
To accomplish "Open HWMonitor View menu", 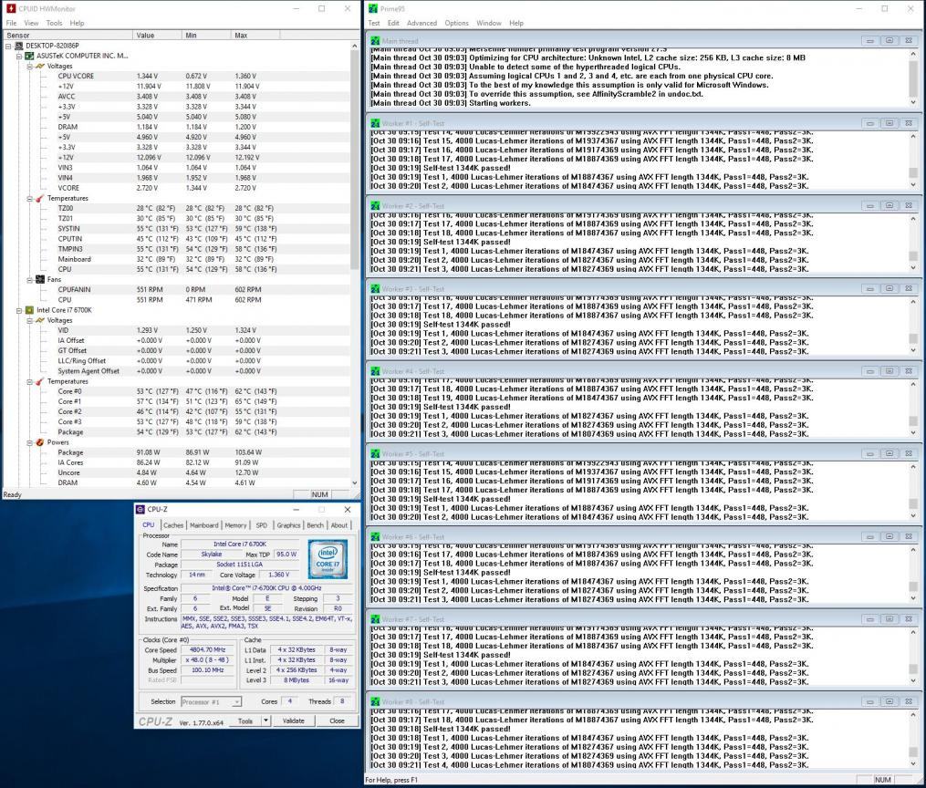I will coord(31,23).
